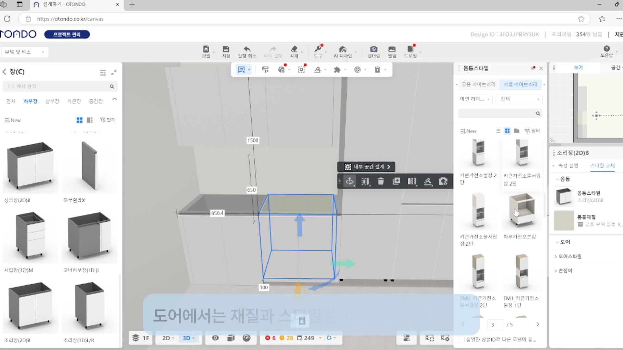Screen dimensions: 623x350
Task: Switch to 기업 라이브러리 tab
Action: [520, 84]
